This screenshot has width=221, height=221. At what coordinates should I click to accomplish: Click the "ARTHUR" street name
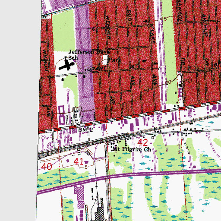point(205,25)
